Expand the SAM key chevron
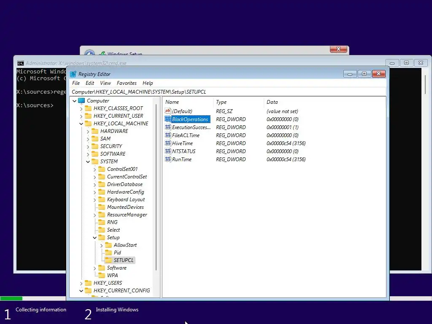The image size is (432, 324). click(x=88, y=139)
